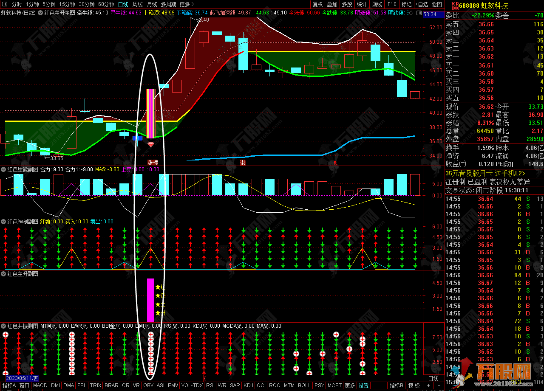Click the 港 marker on the price chart
Screen dimensions: 544x391
243,162
